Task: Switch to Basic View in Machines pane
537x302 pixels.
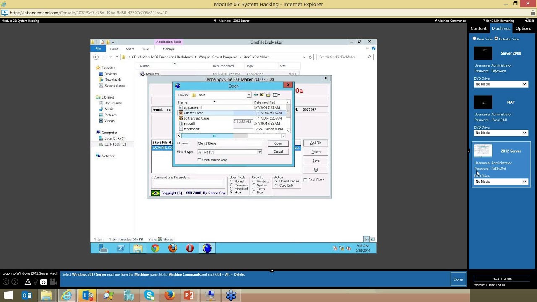Action: [x=474, y=39]
